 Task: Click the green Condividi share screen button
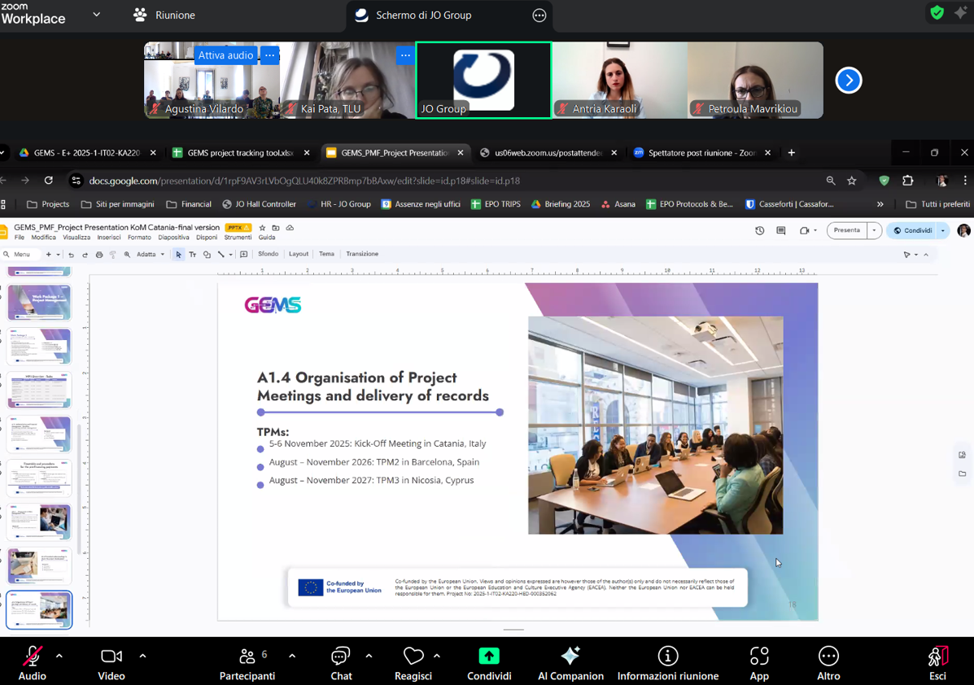tap(489, 657)
